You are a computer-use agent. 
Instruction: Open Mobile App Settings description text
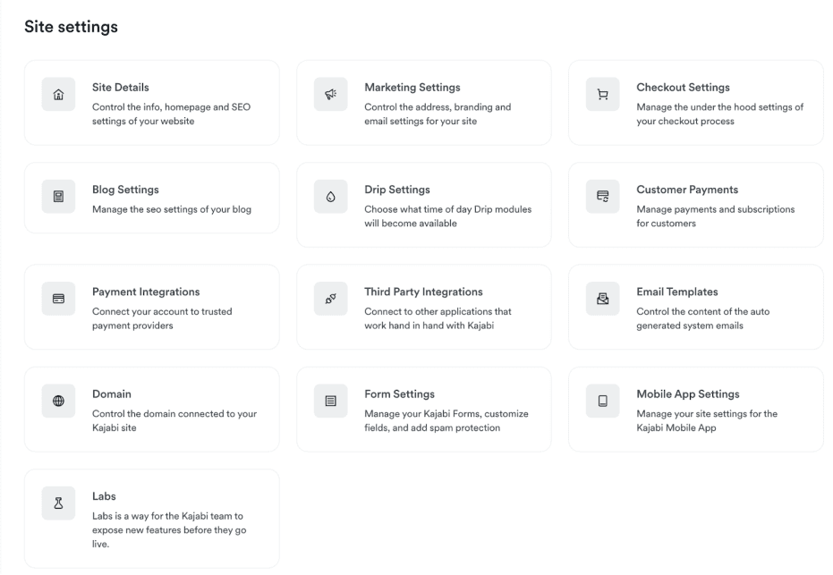(706, 420)
